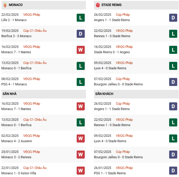Select the MONACO section header
The height and width of the screenshot is (177, 179).
coord(16,5)
